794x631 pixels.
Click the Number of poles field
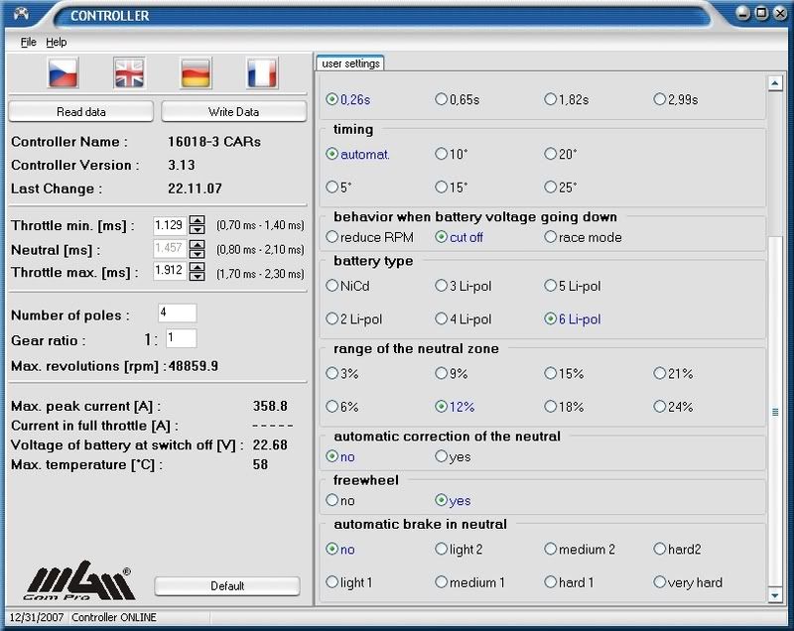[176, 314]
